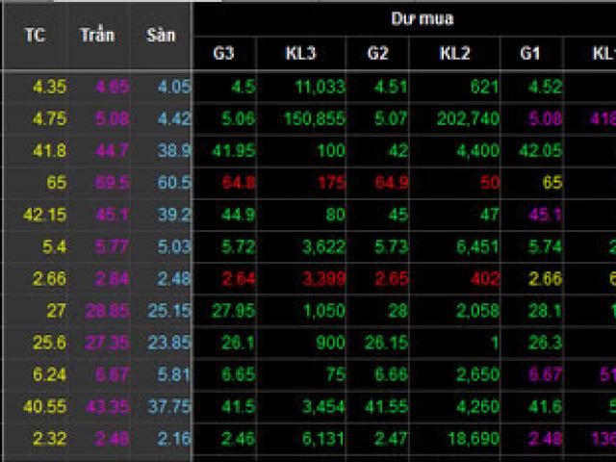The image size is (616, 462).
Task: Select the Dư mua header group
Action: [x=422, y=18]
